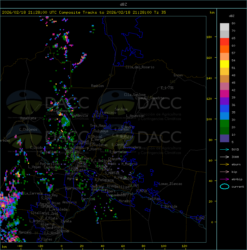The image size is (247, 250).
Task: Pick the yellow 54–51 dBZ color swatch
Action: click(224, 64)
